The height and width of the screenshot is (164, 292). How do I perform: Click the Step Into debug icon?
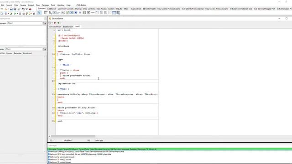(x=27, y=14)
